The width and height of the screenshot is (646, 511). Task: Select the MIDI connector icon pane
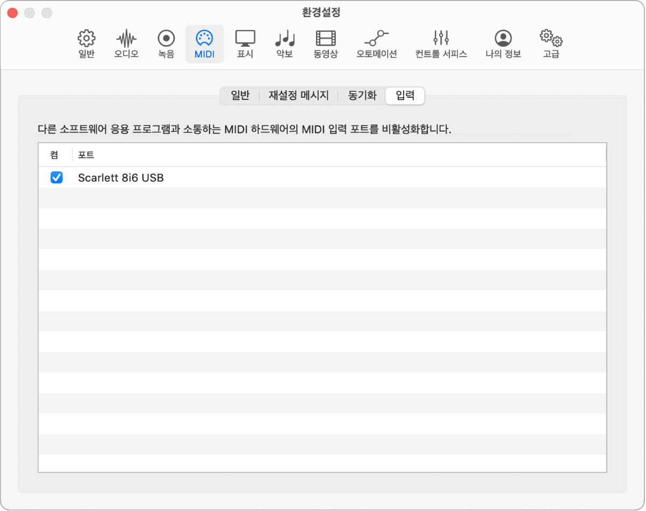(205, 44)
